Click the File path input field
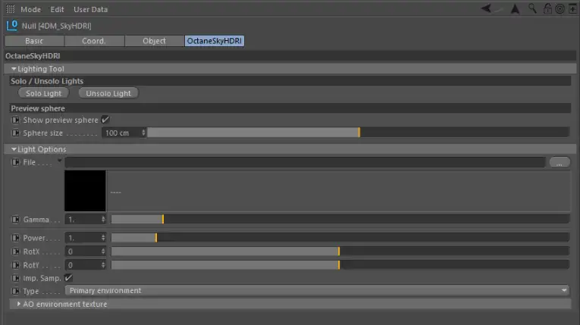 point(306,162)
